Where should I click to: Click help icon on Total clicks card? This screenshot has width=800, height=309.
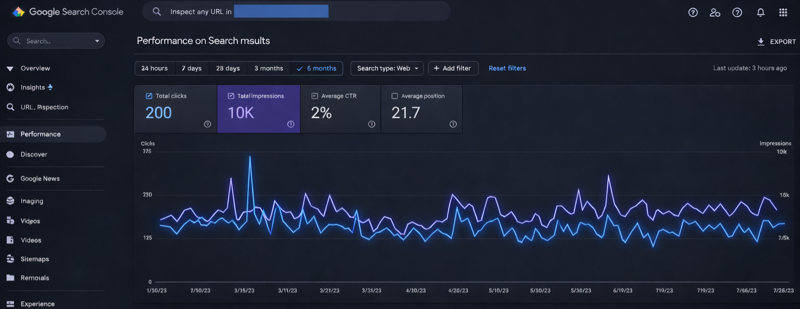(x=207, y=124)
